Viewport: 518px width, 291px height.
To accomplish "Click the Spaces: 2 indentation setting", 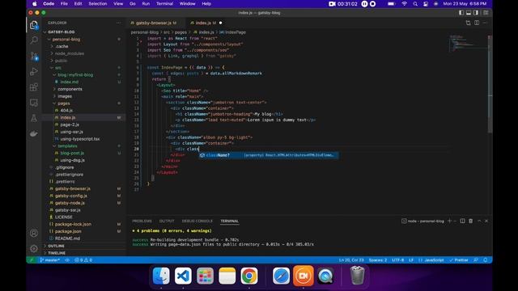I will [x=378, y=260].
